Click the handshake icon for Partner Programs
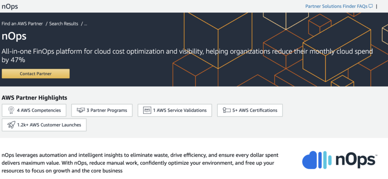 pos(80,111)
